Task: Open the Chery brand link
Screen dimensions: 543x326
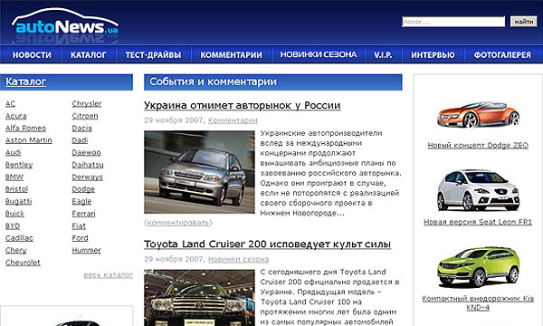Action: click(16, 250)
